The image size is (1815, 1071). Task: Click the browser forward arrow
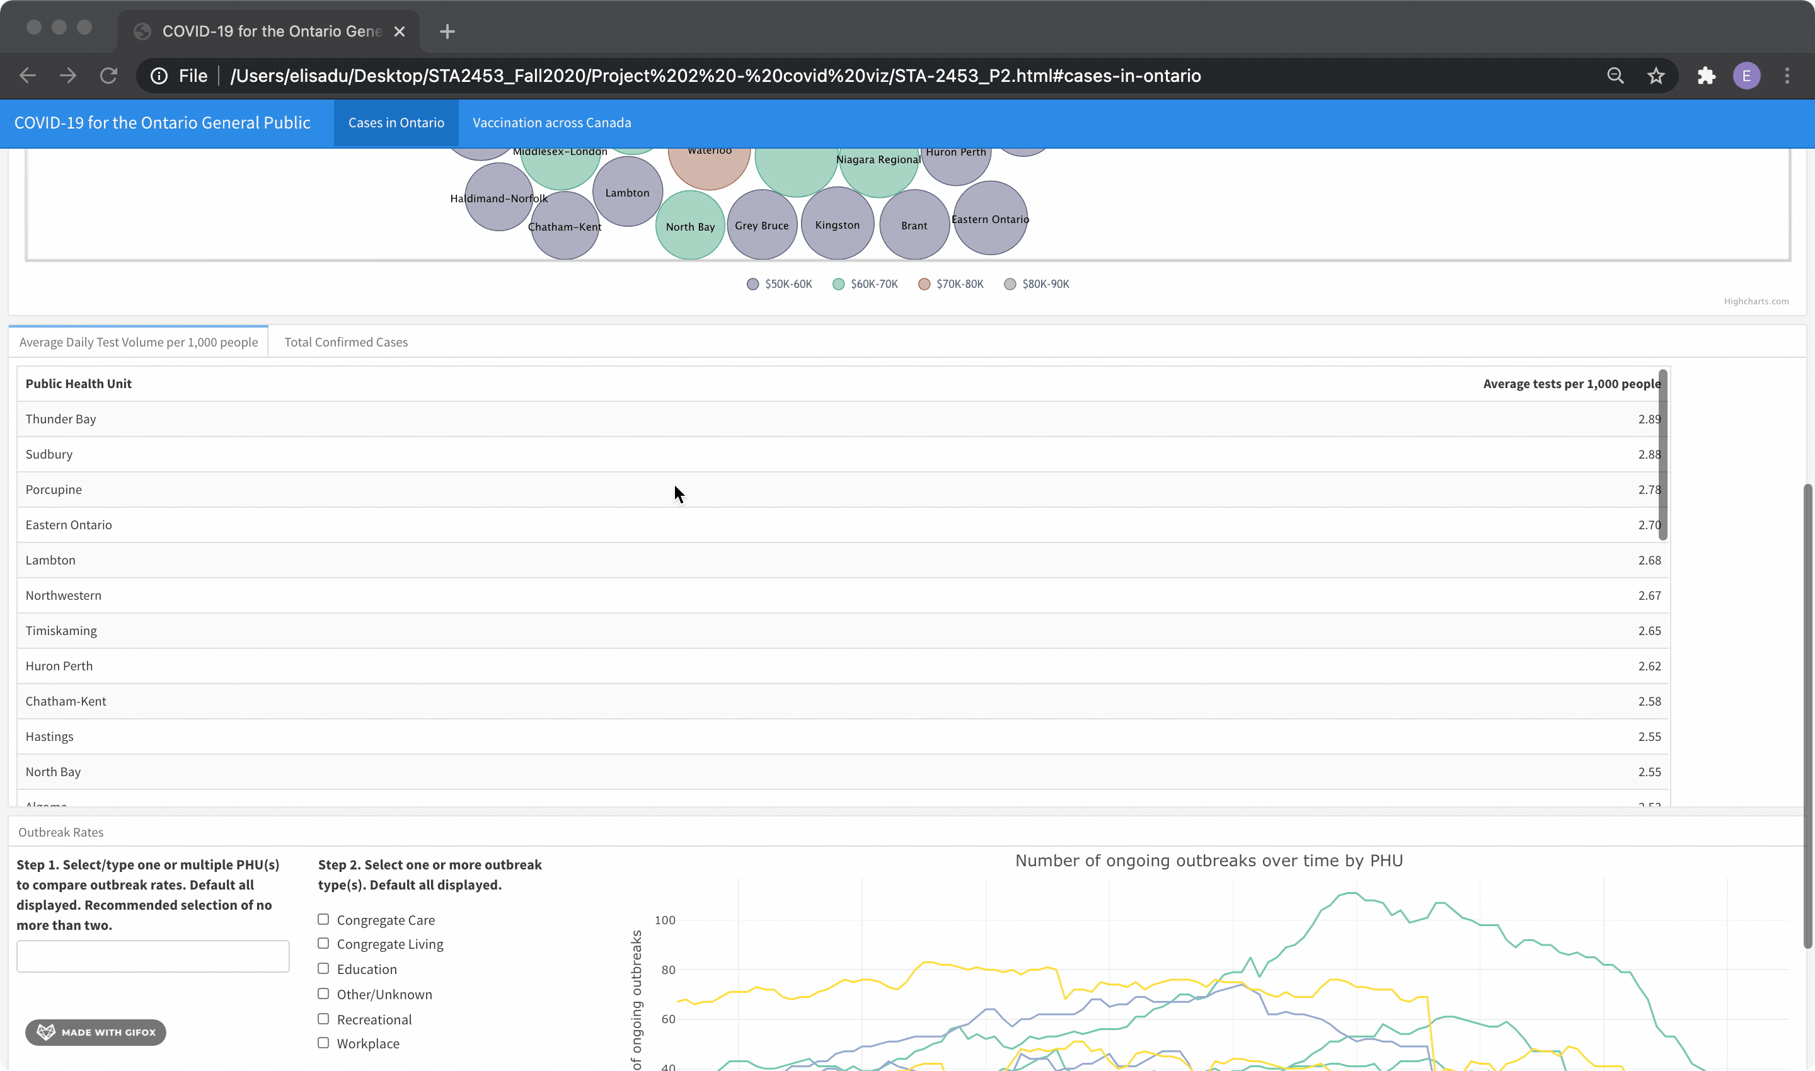click(x=68, y=76)
